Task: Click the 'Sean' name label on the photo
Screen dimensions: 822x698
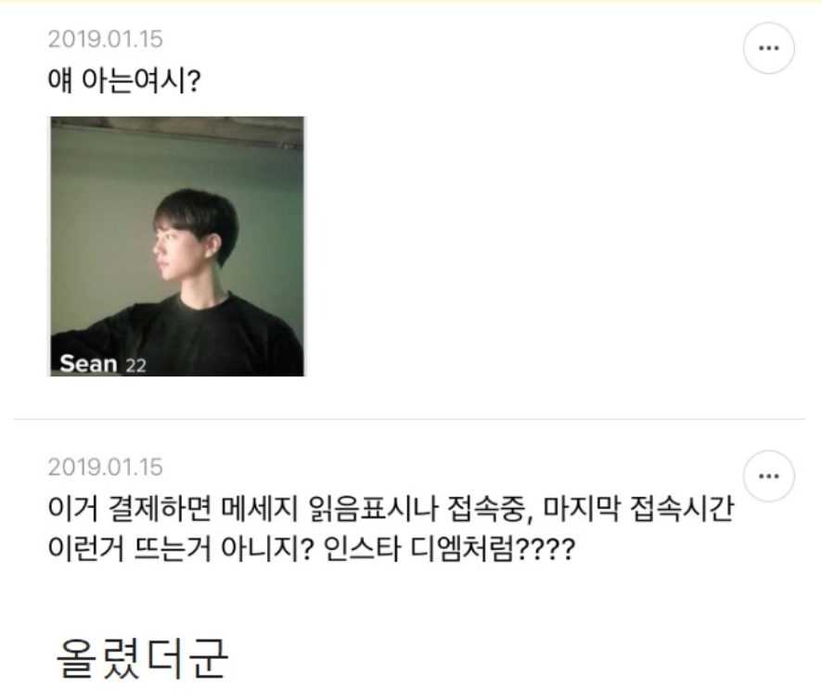Action: [x=88, y=363]
